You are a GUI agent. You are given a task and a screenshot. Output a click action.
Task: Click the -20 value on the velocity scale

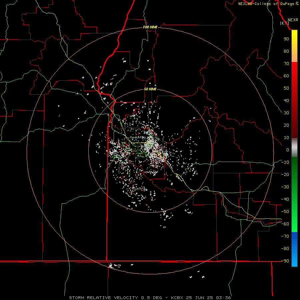pyautogui.click(x=285, y=174)
